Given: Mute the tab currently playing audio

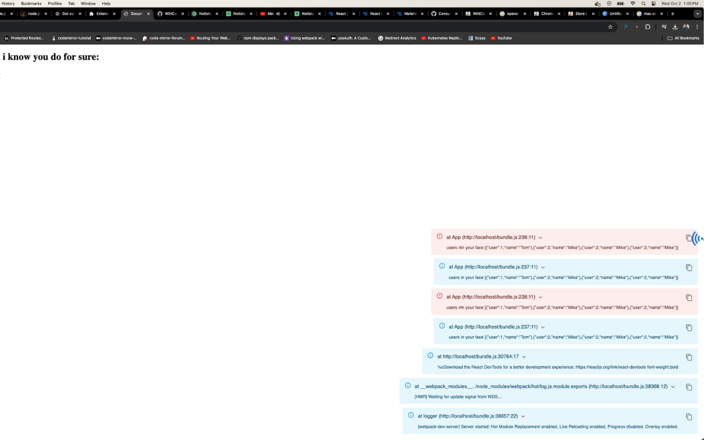Looking at the screenshot, I should (278, 13).
